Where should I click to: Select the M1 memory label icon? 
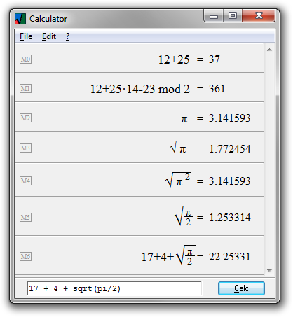click(x=25, y=89)
